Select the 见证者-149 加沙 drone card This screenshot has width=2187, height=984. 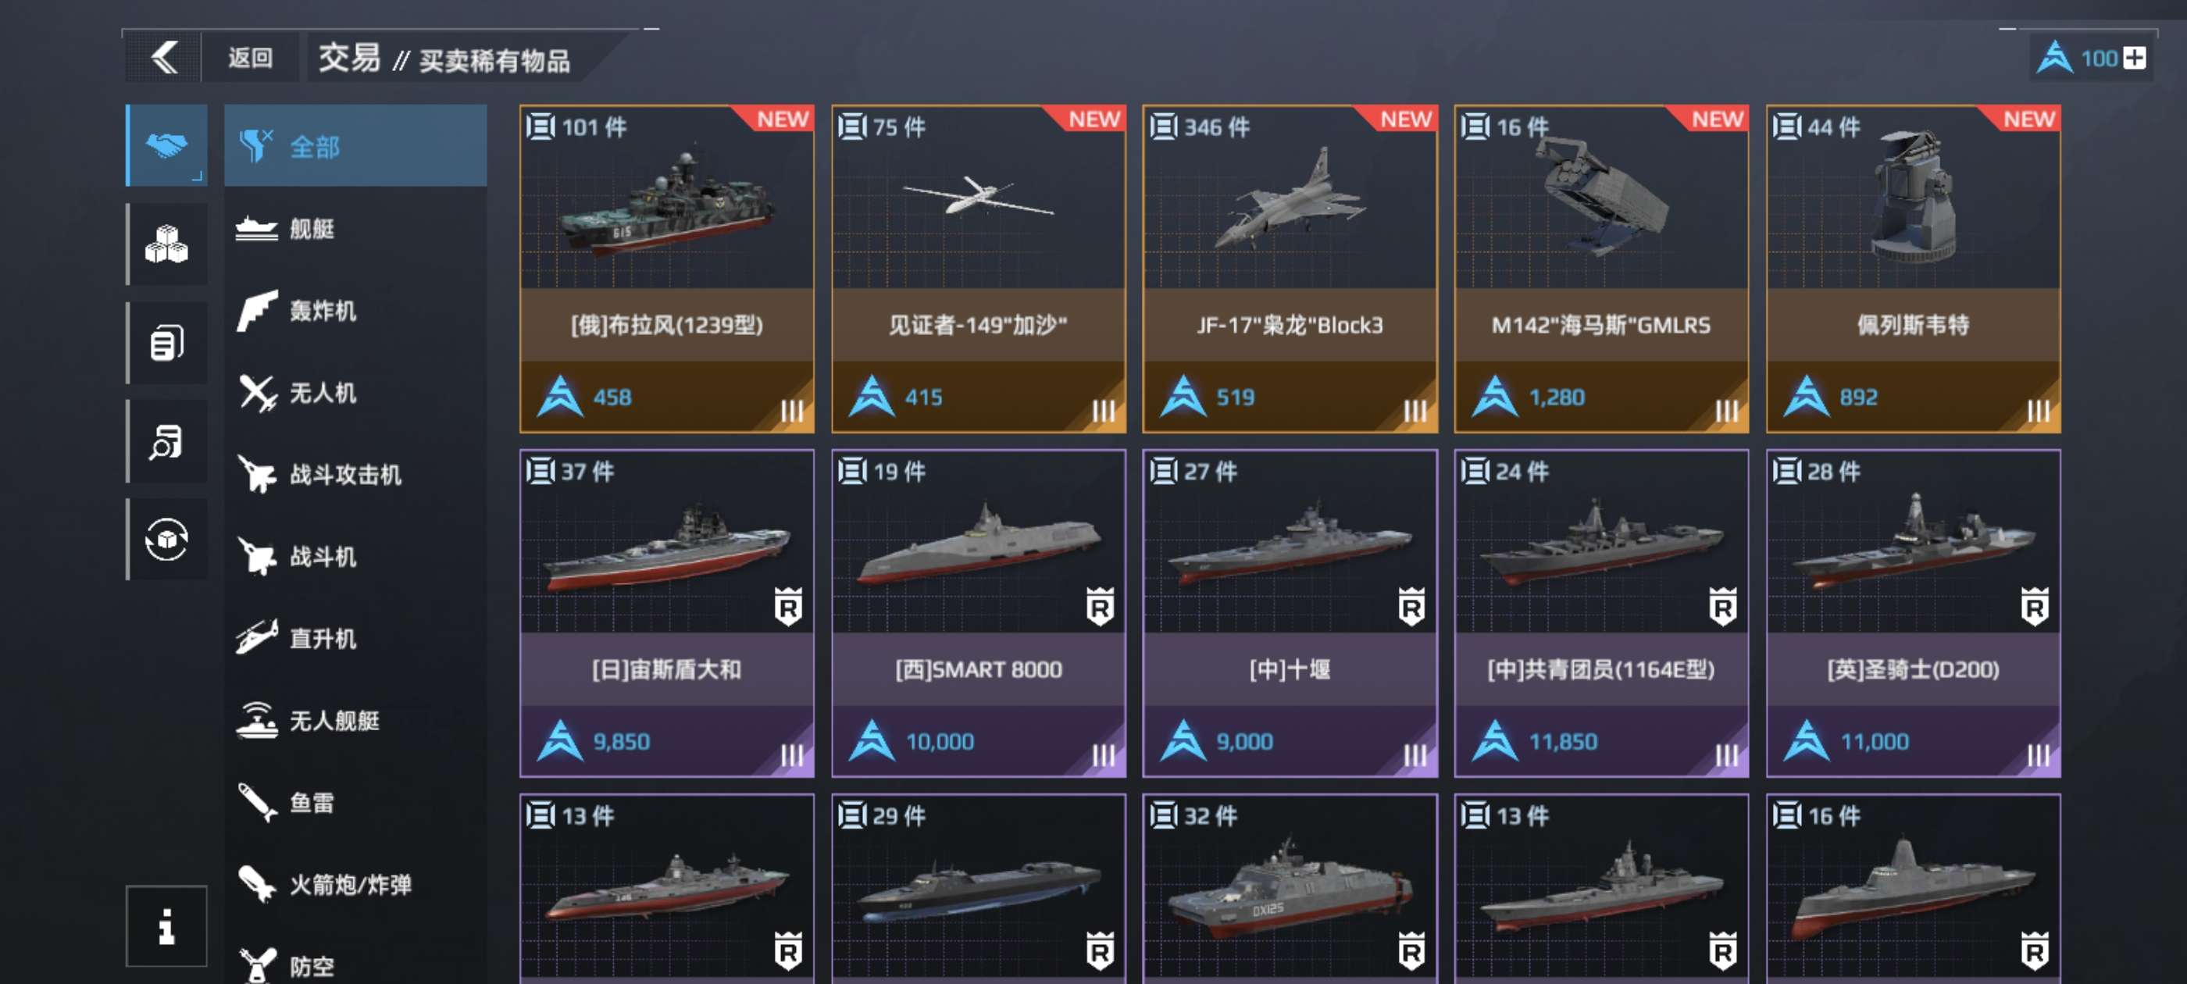[978, 269]
